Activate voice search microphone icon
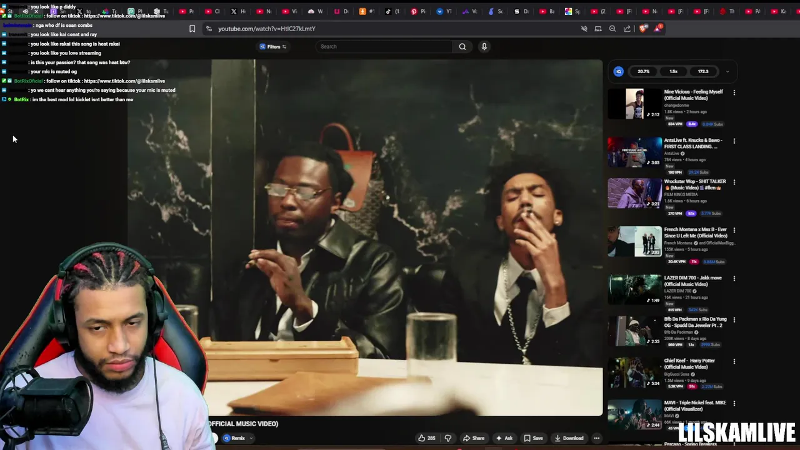 pos(484,46)
